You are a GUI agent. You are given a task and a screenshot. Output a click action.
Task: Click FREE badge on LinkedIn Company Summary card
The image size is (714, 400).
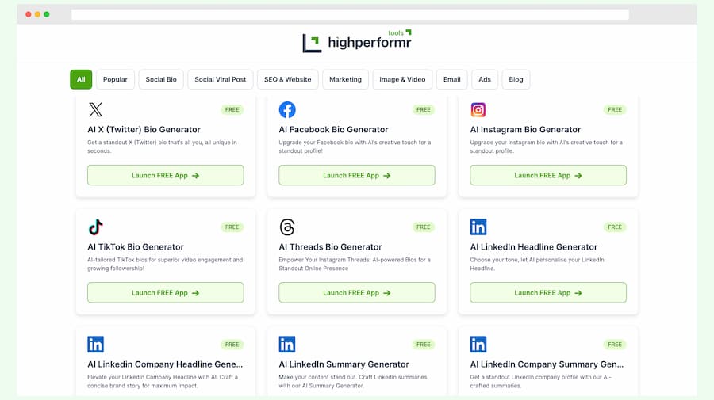pos(615,344)
